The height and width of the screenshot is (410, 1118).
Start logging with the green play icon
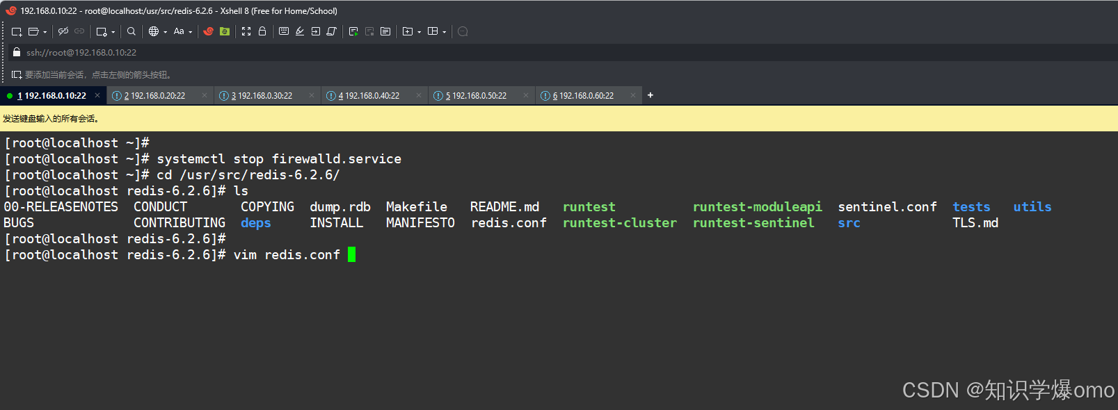[x=353, y=31]
